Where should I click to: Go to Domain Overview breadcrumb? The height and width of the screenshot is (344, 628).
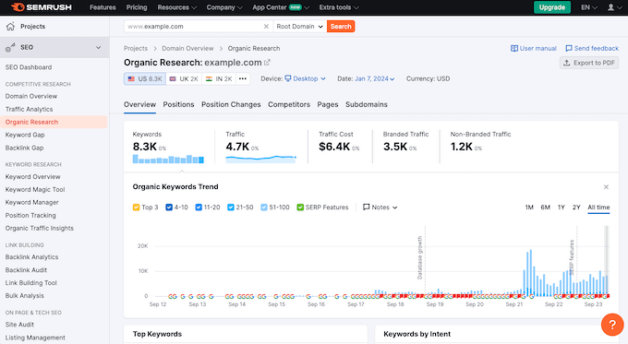click(x=187, y=48)
